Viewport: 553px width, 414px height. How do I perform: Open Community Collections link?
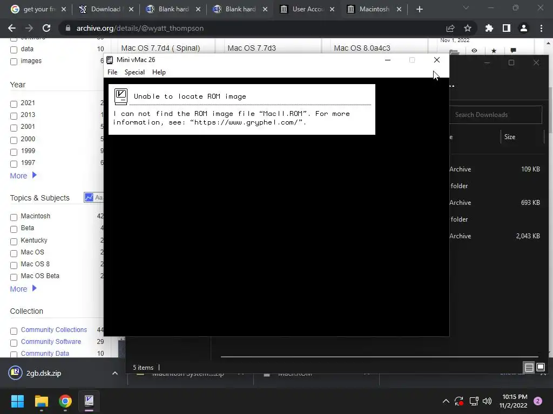[53, 329]
